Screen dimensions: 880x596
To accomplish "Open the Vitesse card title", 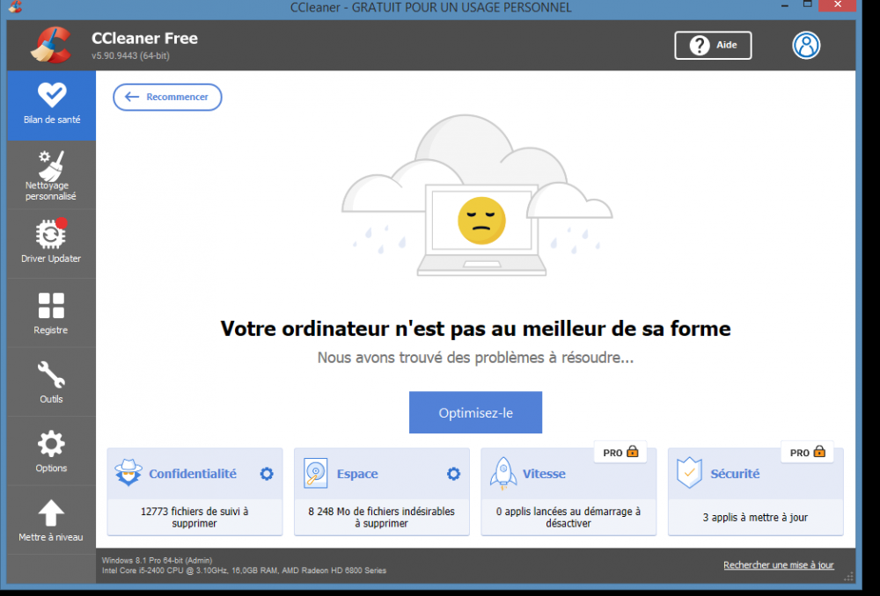I will (544, 474).
